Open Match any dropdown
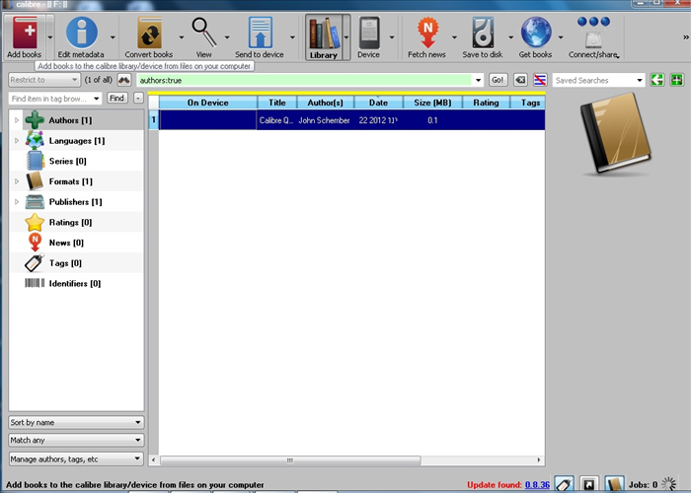The width and height of the screenshot is (691, 493). click(x=76, y=440)
